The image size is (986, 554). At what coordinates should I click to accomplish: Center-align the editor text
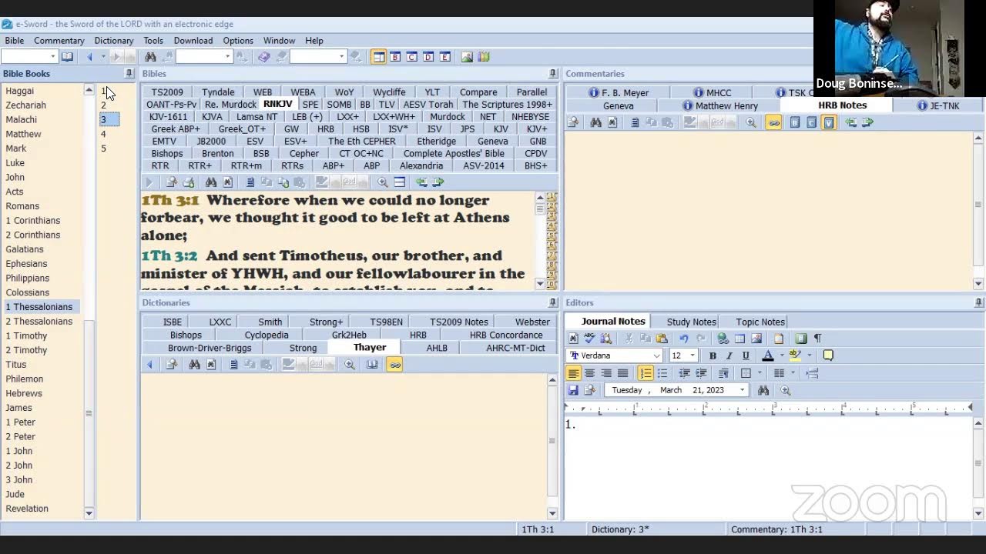pyautogui.click(x=590, y=373)
